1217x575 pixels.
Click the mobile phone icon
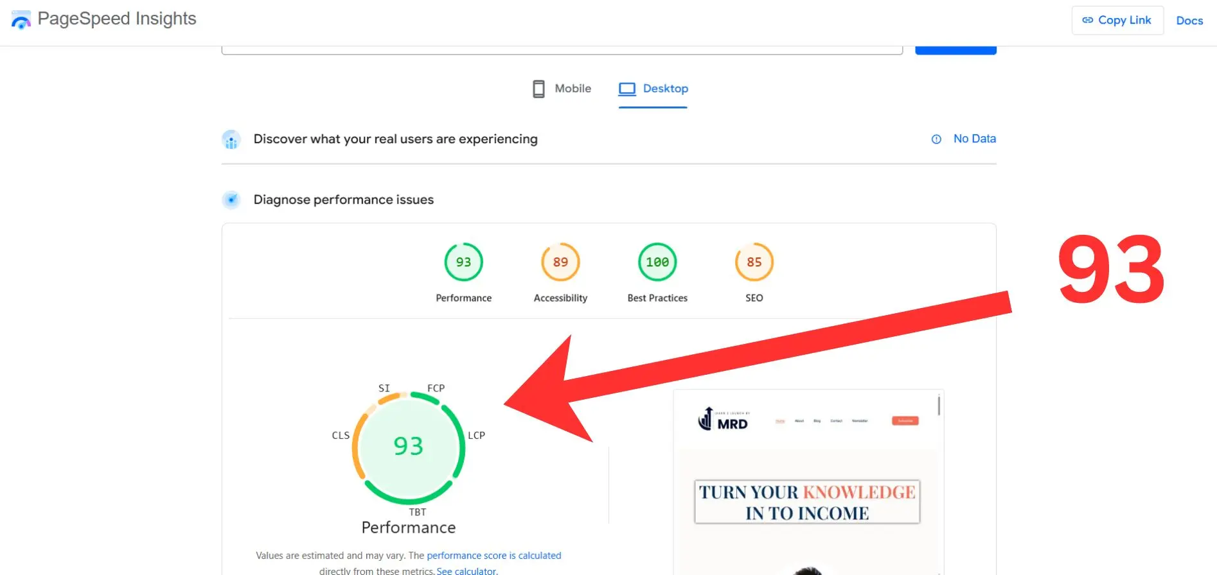coord(538,89)
